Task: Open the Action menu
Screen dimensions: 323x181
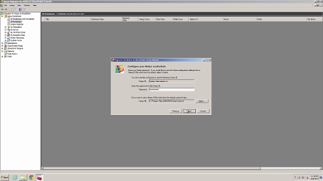Action: click(12, 6)
